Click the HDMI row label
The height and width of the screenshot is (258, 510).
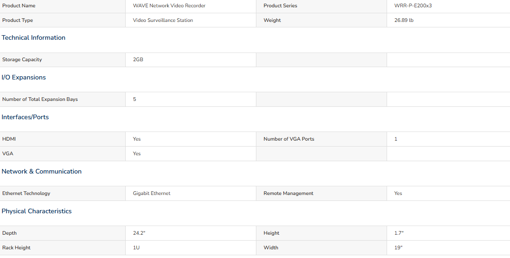[x=9, y=139]
